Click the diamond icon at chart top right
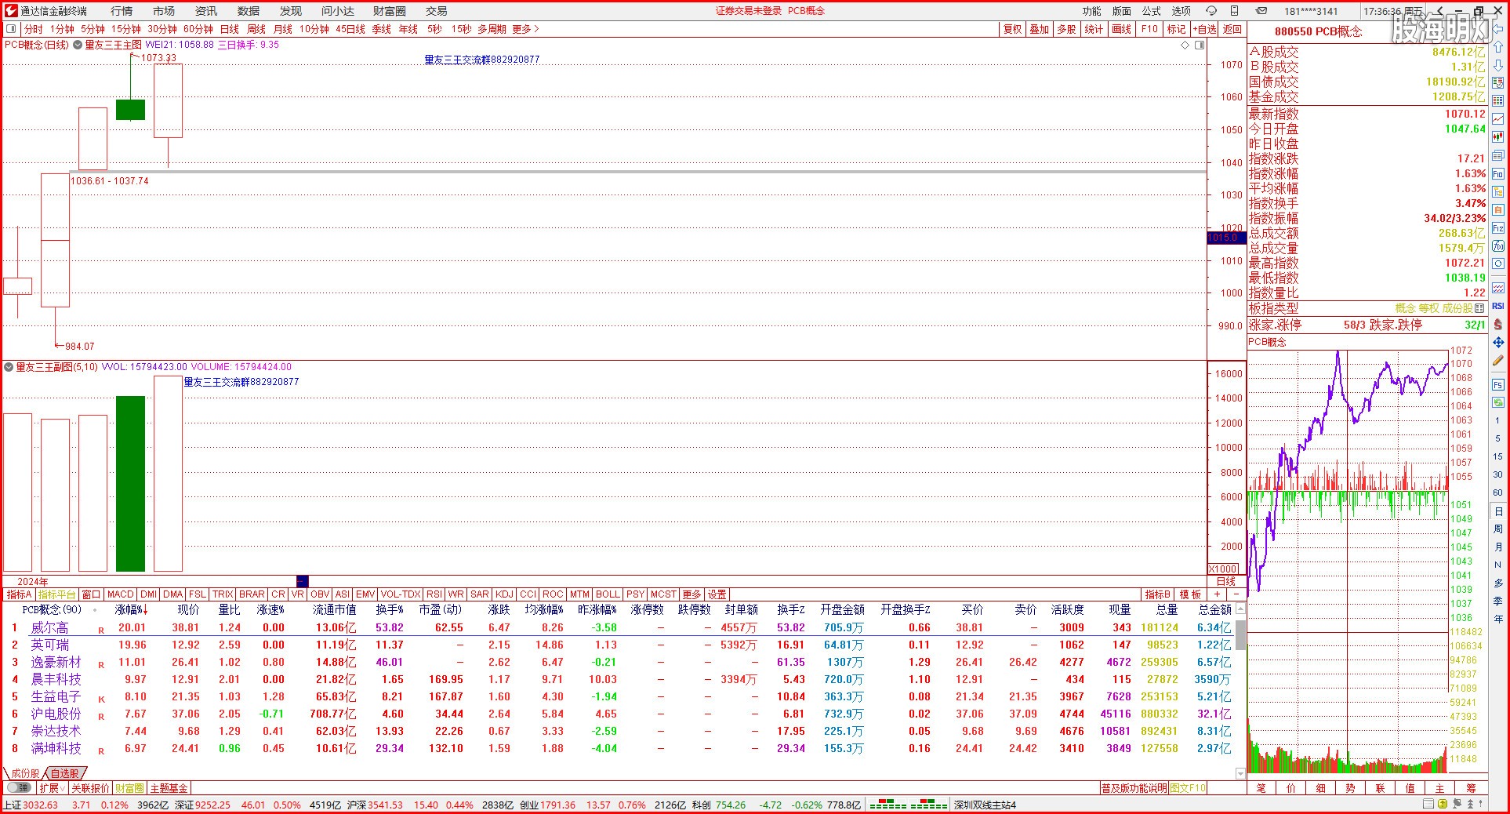Image resolution: width=1510 pixels, height=814 pixels. coord(1185,45)
